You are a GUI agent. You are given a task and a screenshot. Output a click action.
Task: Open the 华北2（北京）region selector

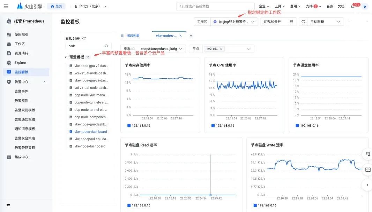pyautogui.click(x=91, y=6)
